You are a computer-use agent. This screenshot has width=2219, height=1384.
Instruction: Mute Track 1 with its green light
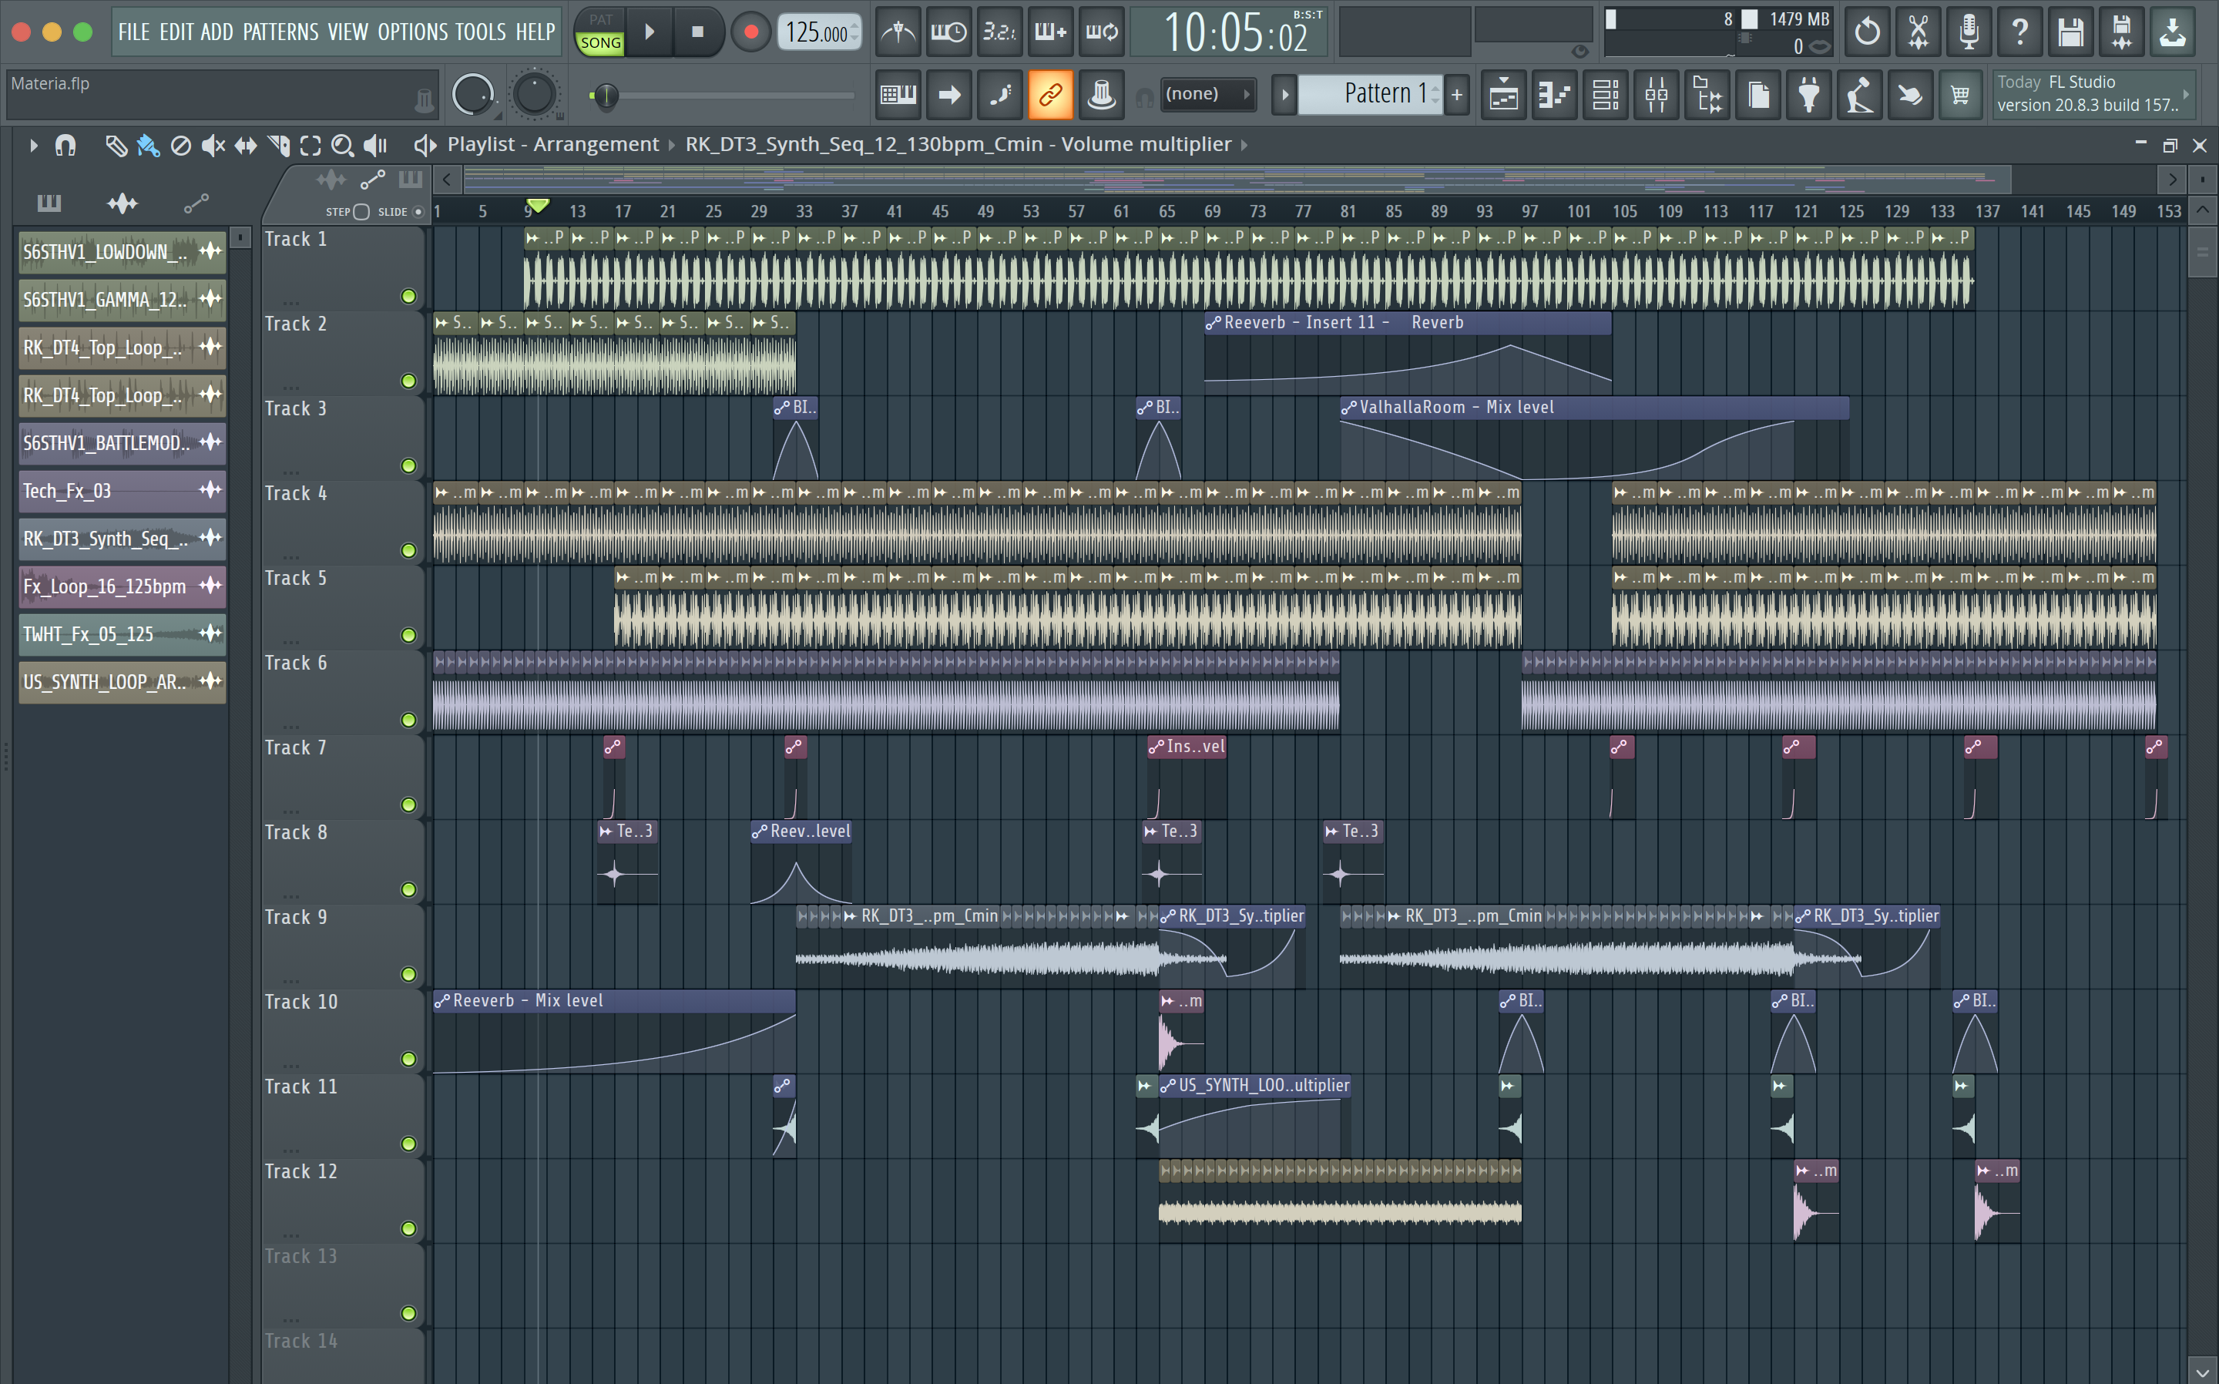point(409,297)
